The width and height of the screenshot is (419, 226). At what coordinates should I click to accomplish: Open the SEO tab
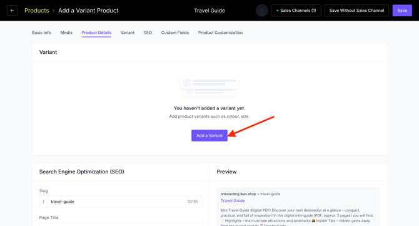pyautogui.click(x=148, y=33)
